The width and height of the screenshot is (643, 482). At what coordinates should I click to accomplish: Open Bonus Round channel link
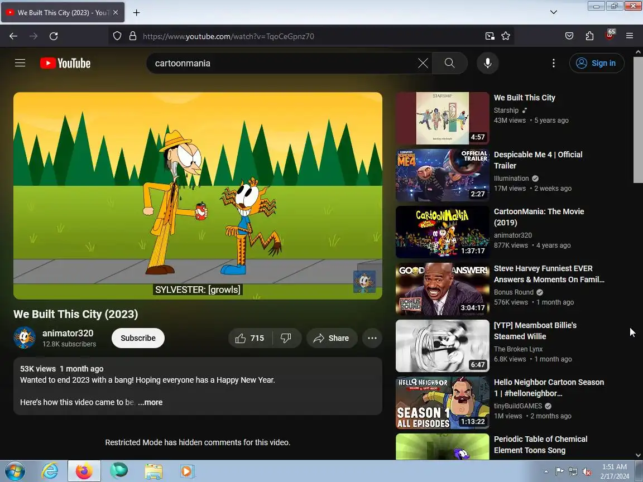tap(514, 292)
